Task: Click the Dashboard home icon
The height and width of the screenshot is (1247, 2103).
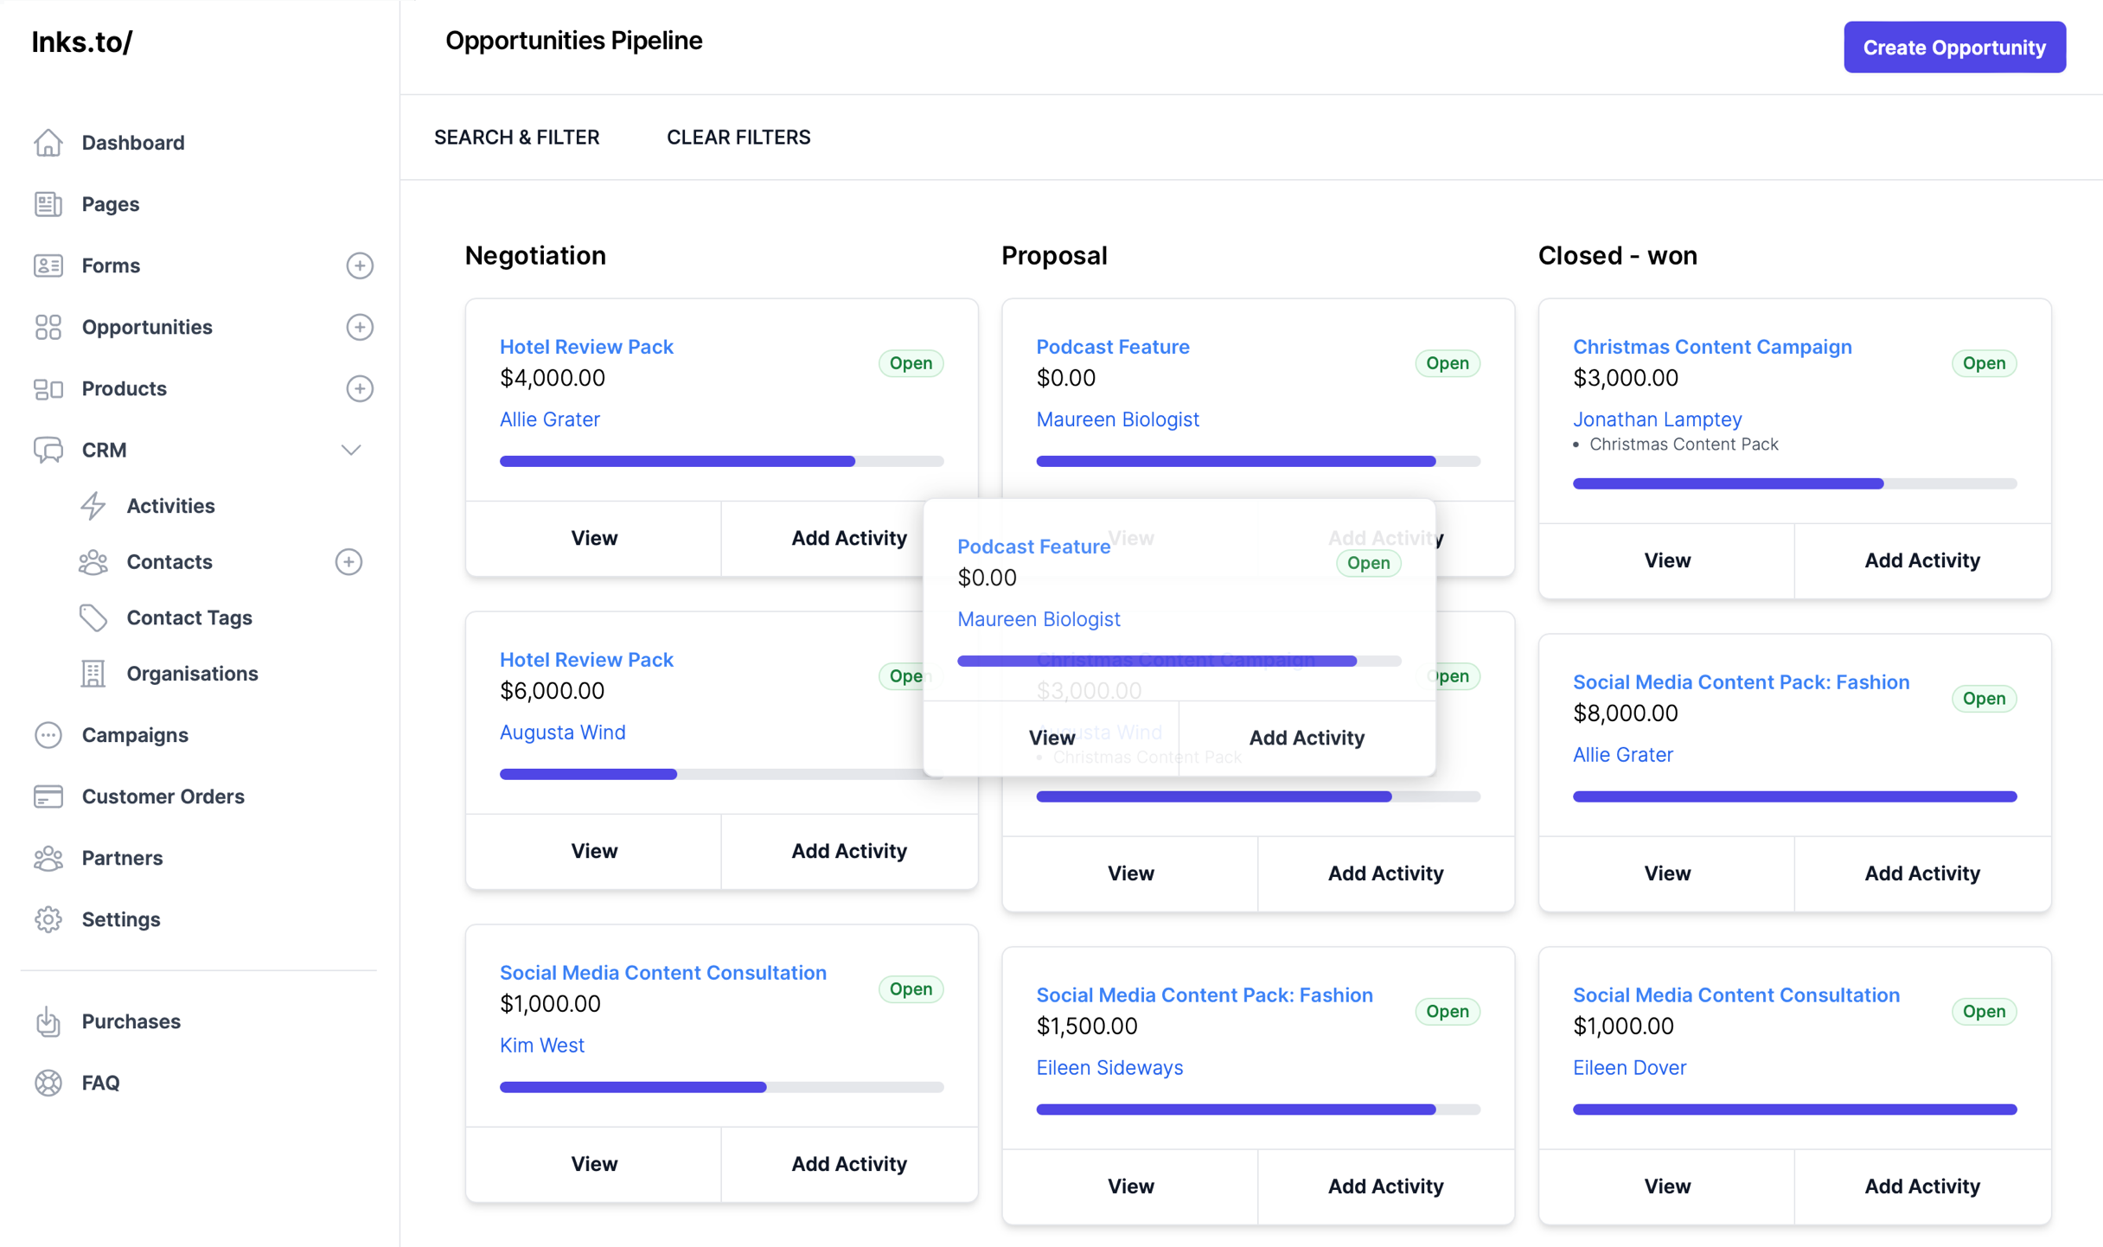Action: pyautogui.click(x=48, y=142)
